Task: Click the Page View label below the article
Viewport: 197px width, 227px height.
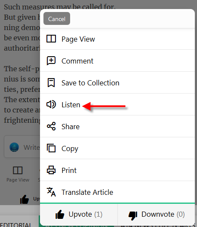Action: 18,180
